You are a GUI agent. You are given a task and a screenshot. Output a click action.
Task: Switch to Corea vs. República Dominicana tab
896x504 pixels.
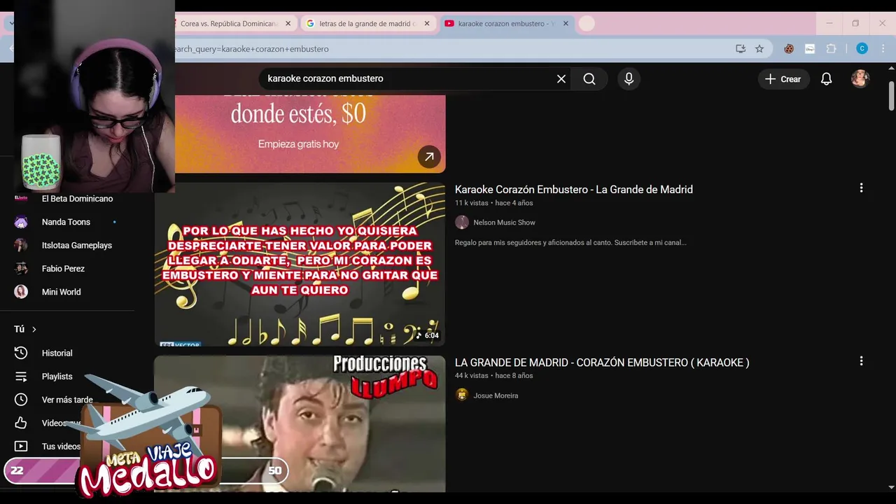click(227, 24)
